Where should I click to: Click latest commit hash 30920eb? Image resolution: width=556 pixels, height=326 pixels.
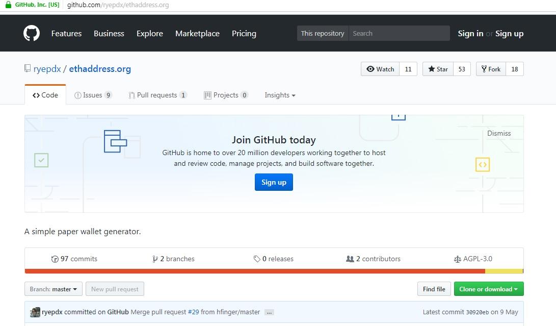point(478,312)
